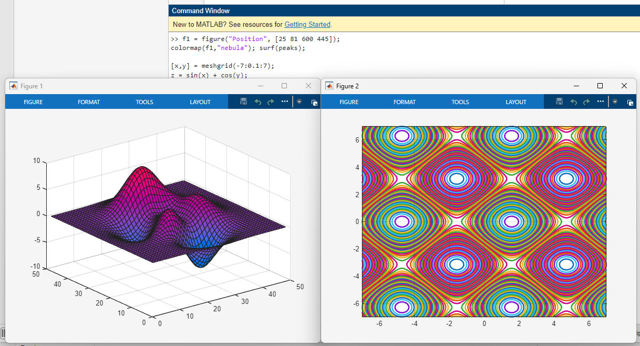Maximize the Figure 2 window
The width and height of the screenshot is (640, 346).
[x=600, y=86]
